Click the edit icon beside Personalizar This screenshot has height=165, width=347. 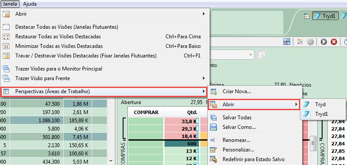(x=213, y=150)
